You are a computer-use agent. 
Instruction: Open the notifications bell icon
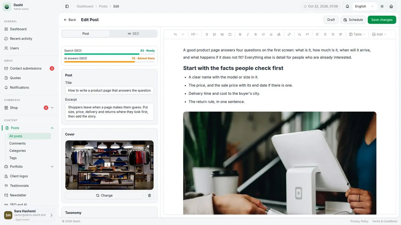347,6
